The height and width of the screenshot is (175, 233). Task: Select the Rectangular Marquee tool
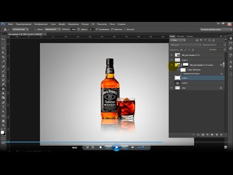pos(3,44)
